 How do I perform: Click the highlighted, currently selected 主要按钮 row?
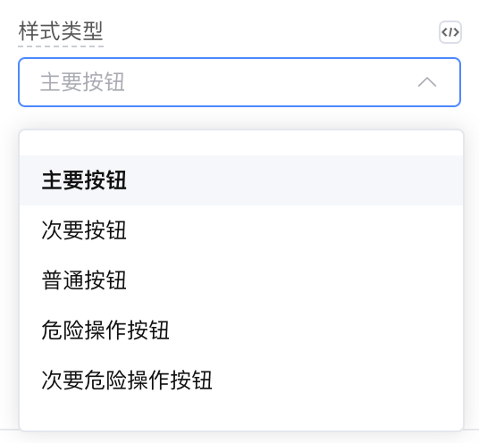pos(241,180)
